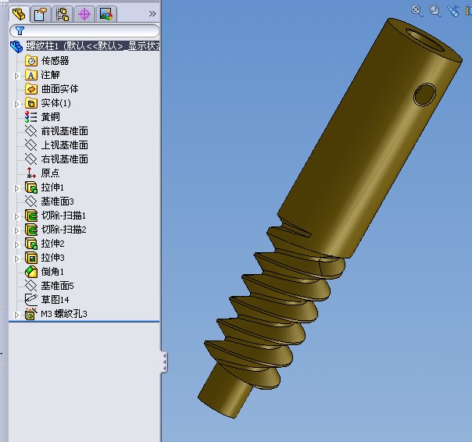This screenshot has height=442, width=472.
Task: Collapse the feature panel using splitter arrows
Action: [164, 362]
